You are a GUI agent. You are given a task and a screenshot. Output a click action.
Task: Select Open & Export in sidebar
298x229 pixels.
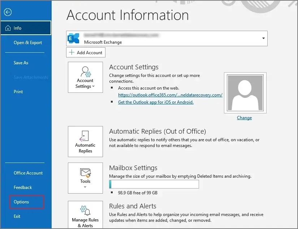click(x=28, y=43)
